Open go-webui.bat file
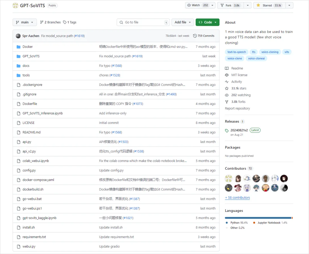The width and height of the screenshot is (309, 254). click(32, 199)
